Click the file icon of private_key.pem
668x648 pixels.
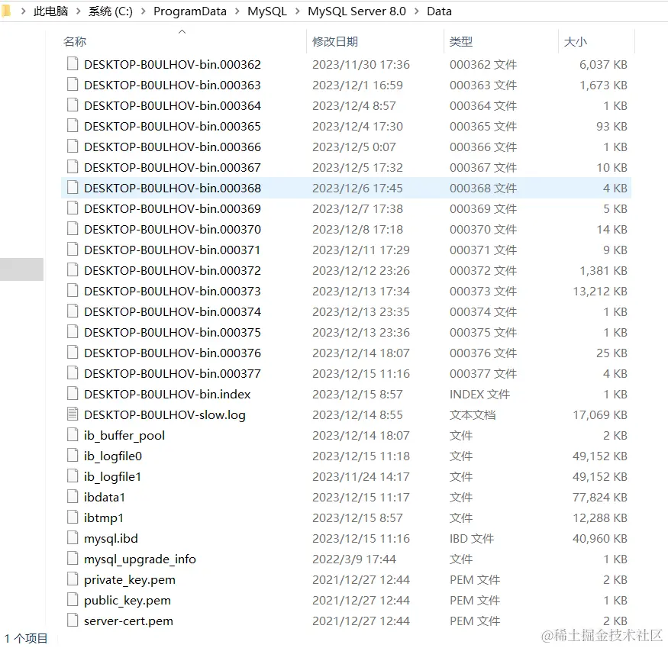tap(73, 579)
